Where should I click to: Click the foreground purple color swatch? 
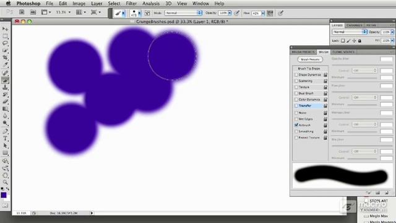4,195
